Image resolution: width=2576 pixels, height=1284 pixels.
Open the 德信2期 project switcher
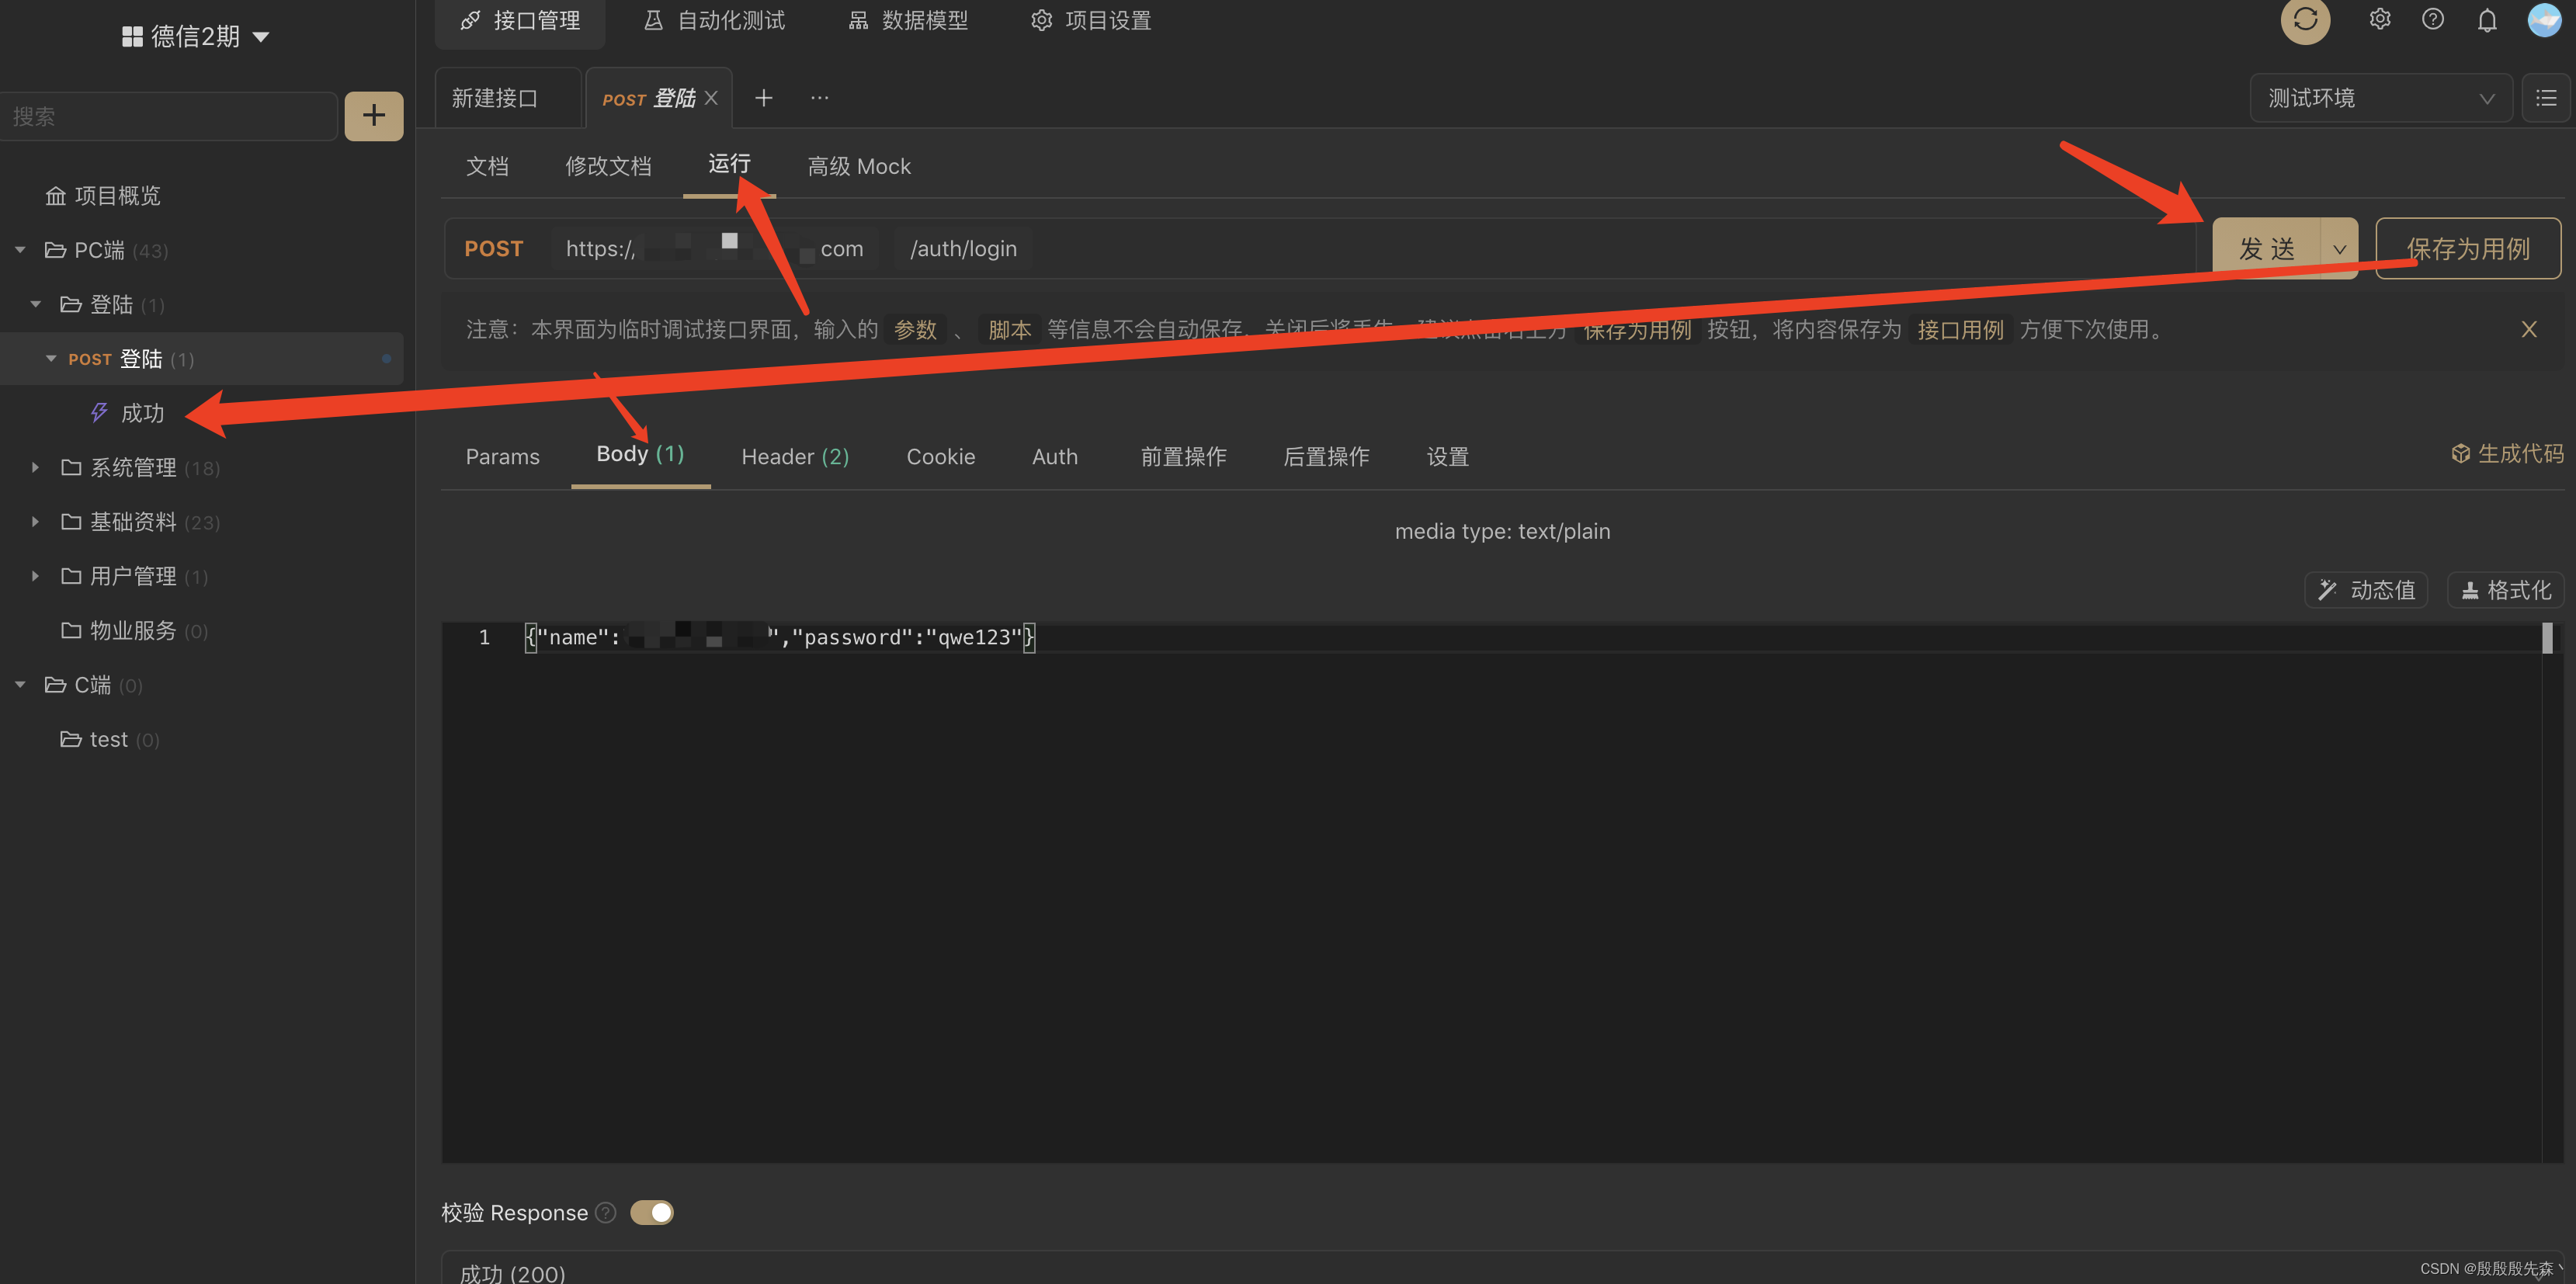point(196,37)
